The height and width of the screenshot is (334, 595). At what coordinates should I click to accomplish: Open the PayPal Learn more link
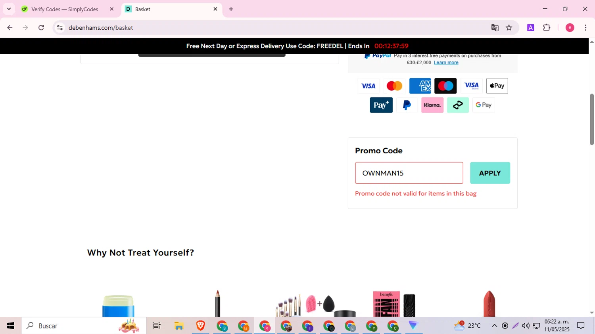click(x=446, y=63)
